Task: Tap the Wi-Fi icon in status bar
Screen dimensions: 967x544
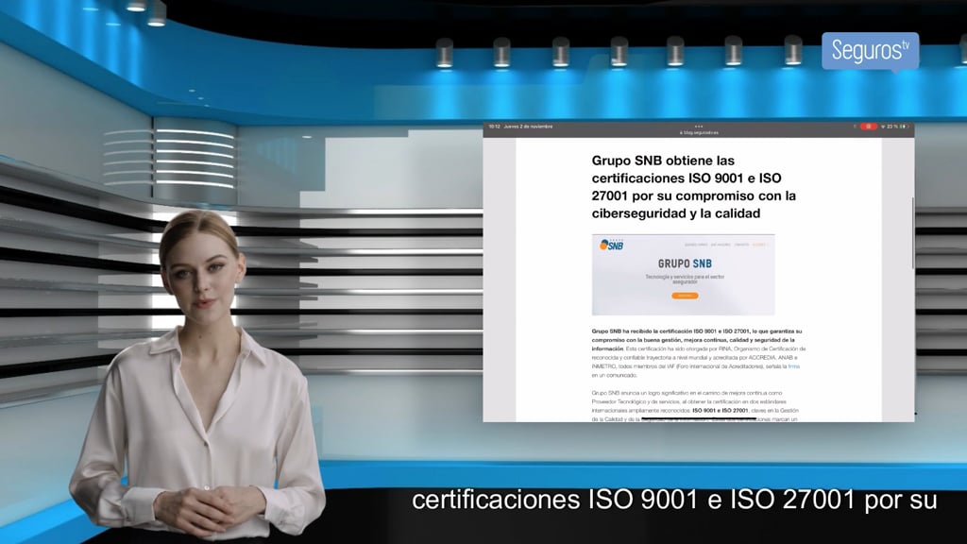Action: 883,127
